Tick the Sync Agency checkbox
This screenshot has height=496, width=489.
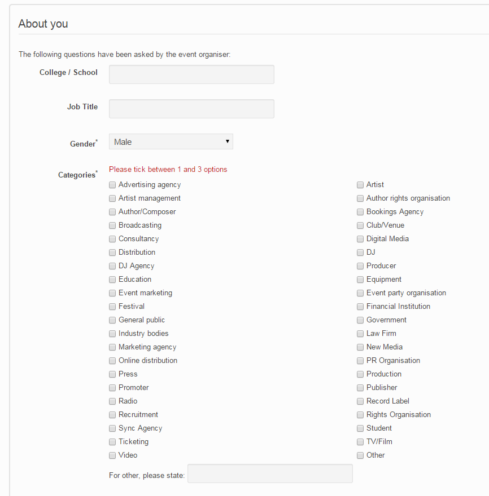pos(112,428)
